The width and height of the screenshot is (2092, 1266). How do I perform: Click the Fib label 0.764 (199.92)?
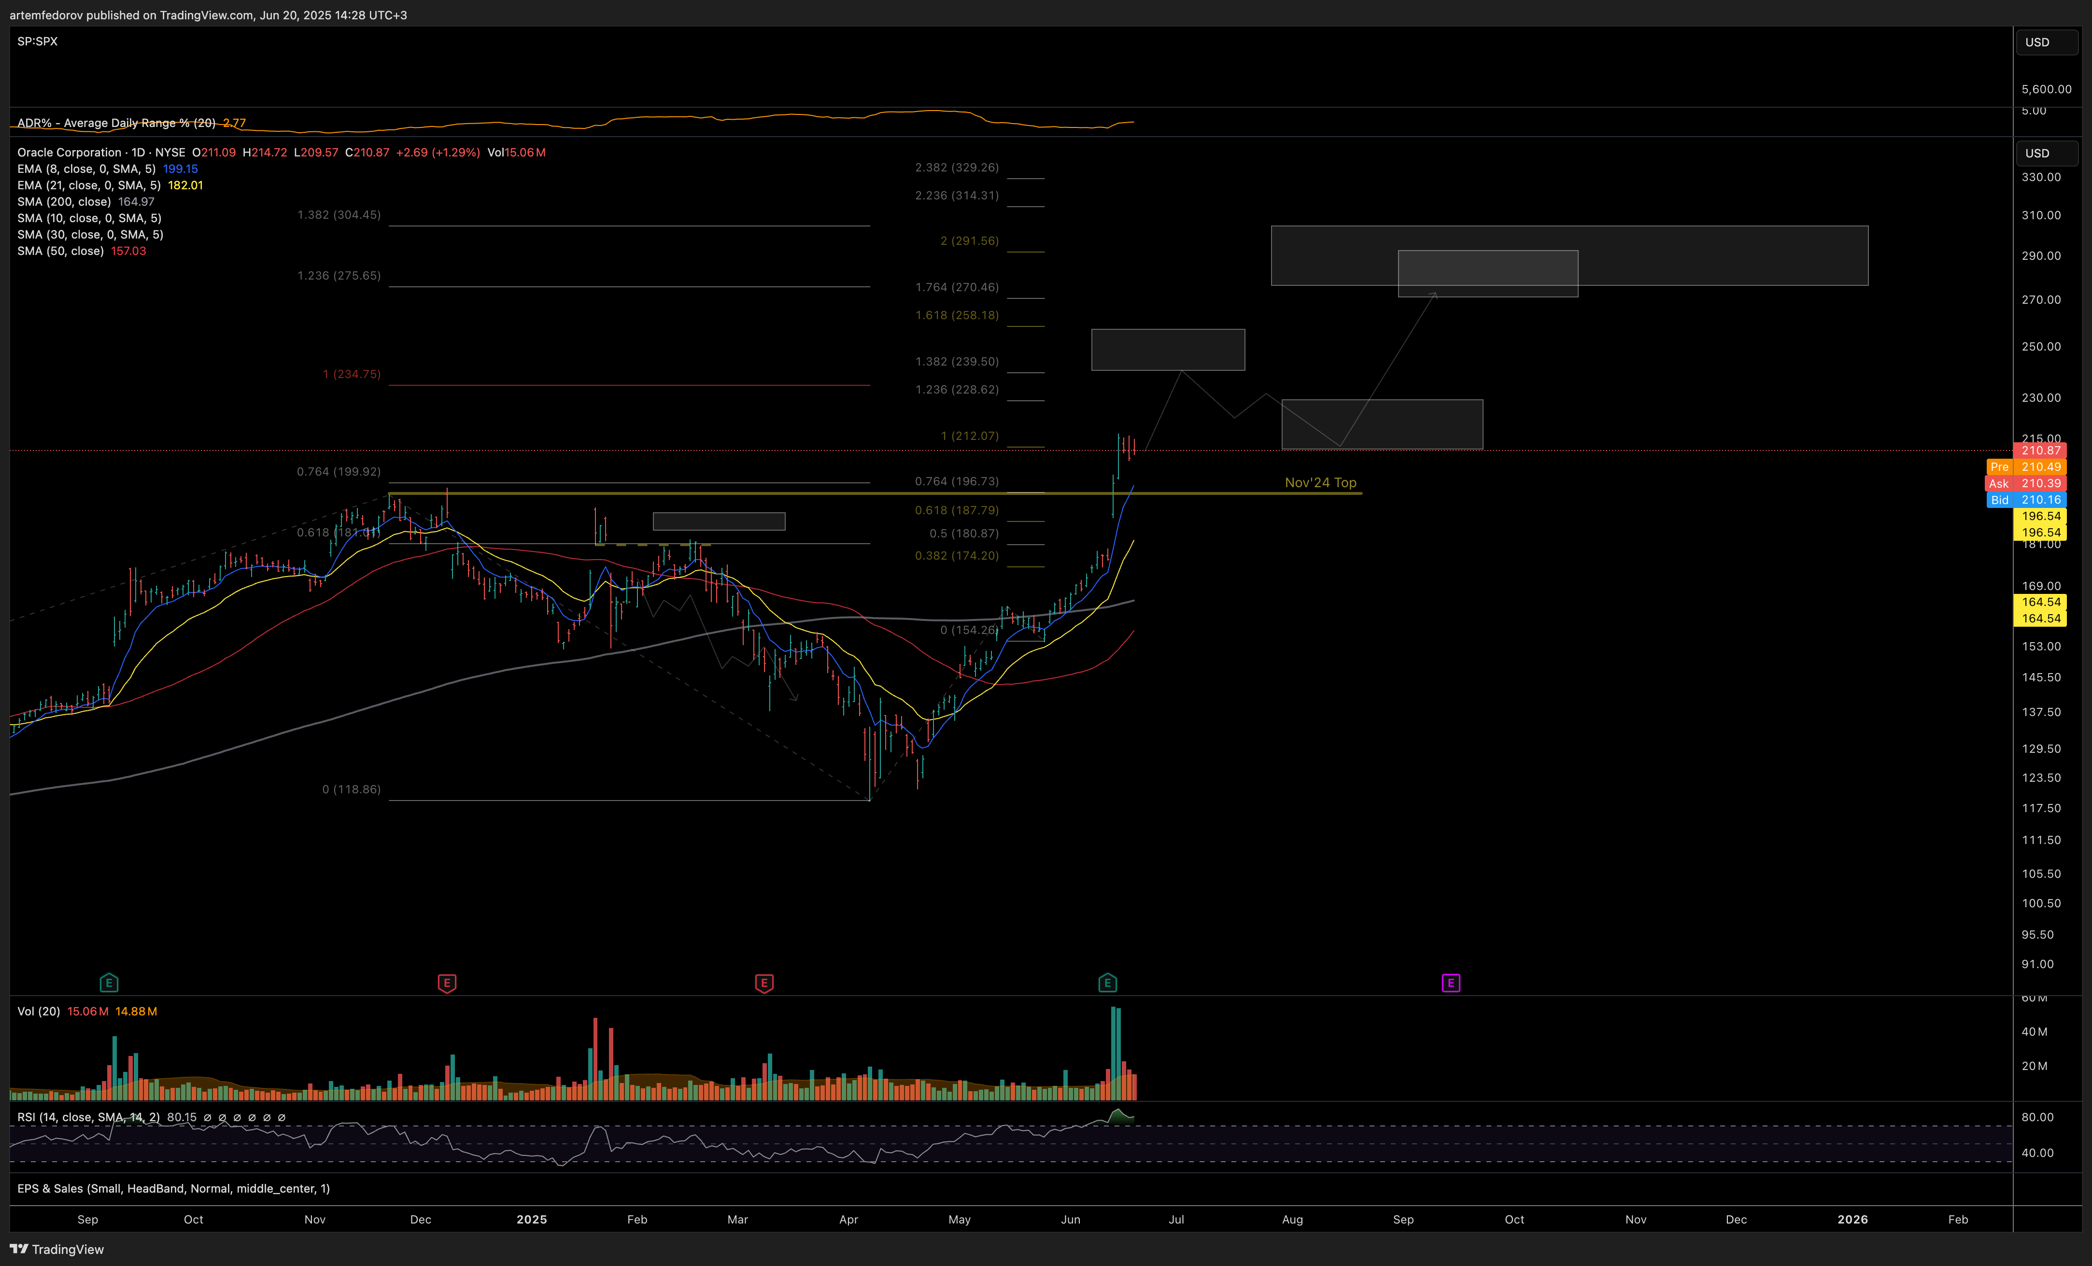[339, 471]
